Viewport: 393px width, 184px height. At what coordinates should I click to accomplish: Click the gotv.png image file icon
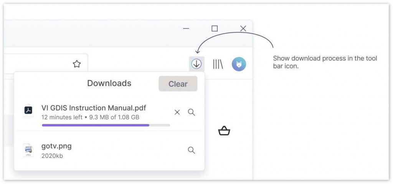tap(28, 150)
